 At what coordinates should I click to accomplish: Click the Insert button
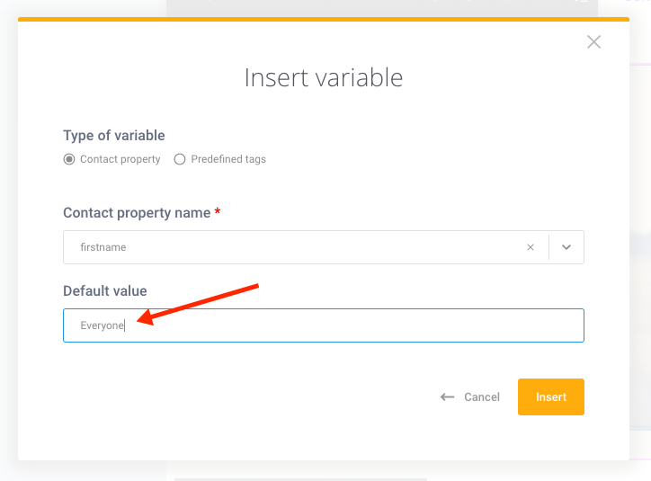click(x=551, y=396)
